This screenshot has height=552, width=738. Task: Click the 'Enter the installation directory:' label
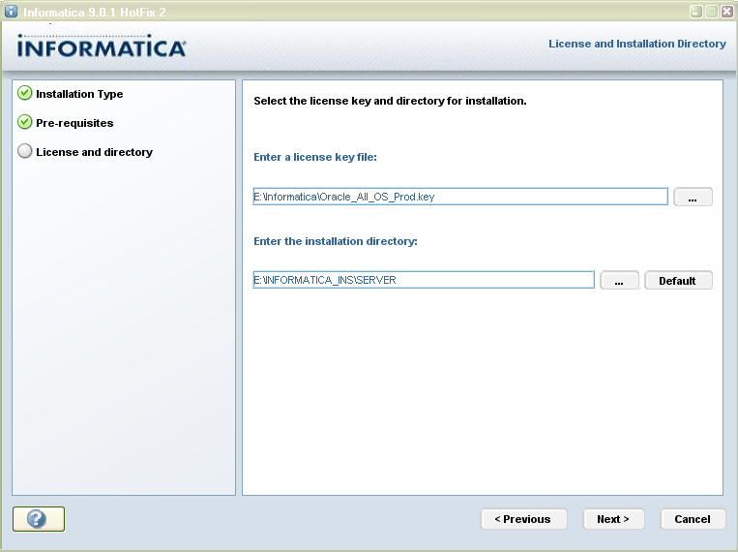(336, 241)
